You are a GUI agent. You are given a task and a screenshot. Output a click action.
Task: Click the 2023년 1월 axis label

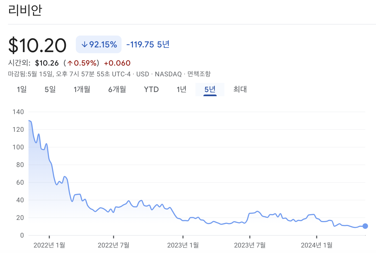click(183, 245)
